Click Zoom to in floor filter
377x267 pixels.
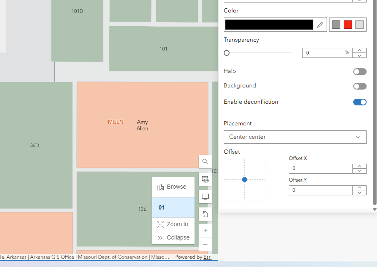[173, 224]
